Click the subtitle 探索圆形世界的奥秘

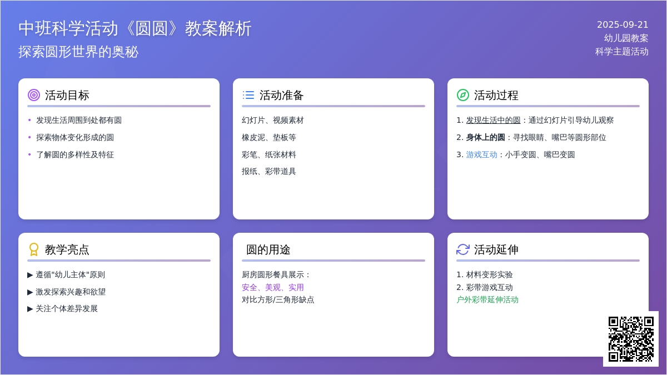pyautogui.click(x=78, y=52)
